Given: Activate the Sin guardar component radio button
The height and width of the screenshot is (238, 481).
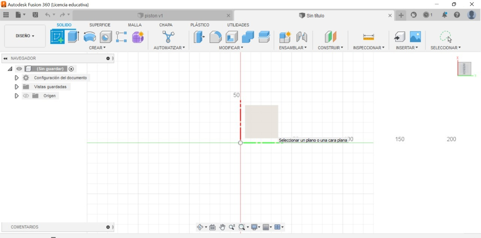Looking at the screenshot, I should tap(71, 69).
